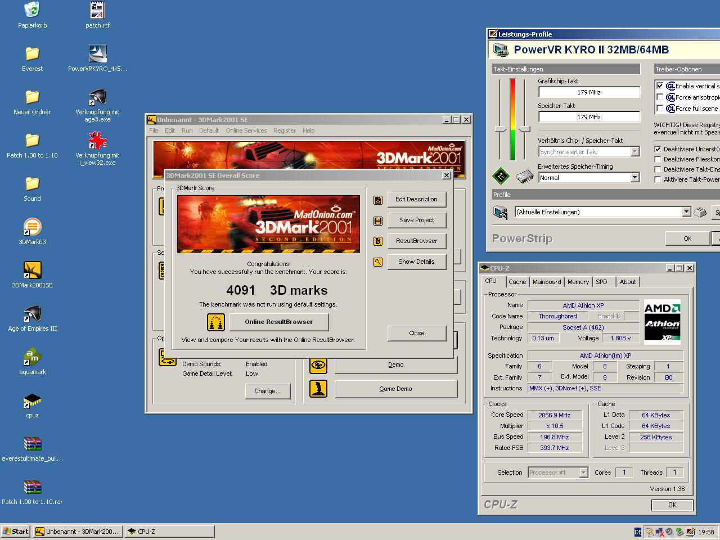Click the Online ResultBrowser button
720x540 pixels.
(279, 322)
